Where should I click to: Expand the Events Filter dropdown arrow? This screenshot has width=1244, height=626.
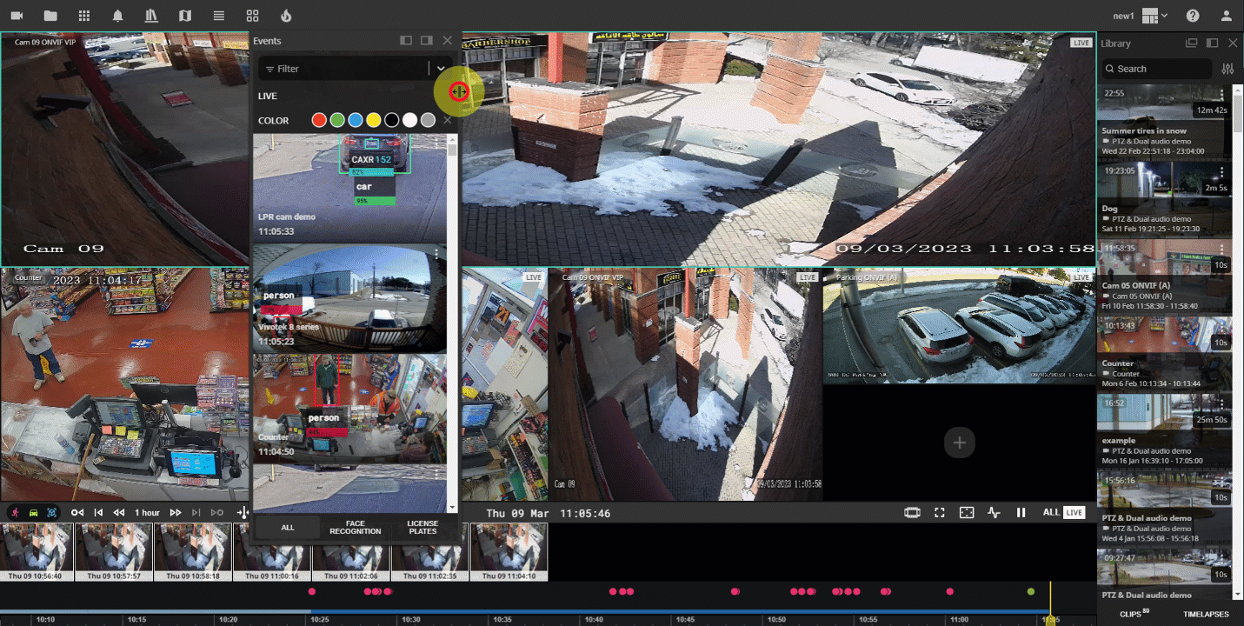point(441,69)
